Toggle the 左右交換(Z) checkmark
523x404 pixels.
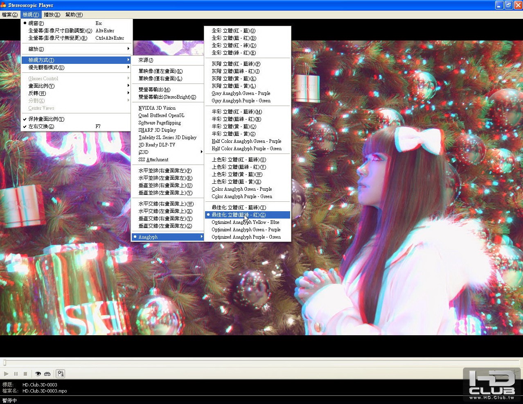(x=76, y=126)
